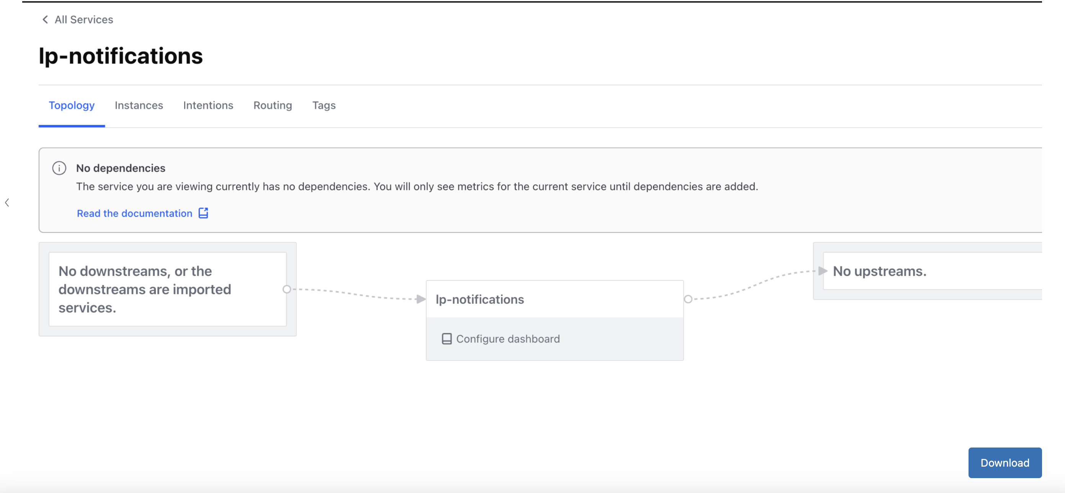Click arrowhead pointing into lp-notifications card

tap(420, 299)
